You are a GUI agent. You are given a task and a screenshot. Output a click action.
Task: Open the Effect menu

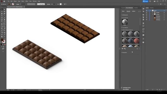pos(27,1)
